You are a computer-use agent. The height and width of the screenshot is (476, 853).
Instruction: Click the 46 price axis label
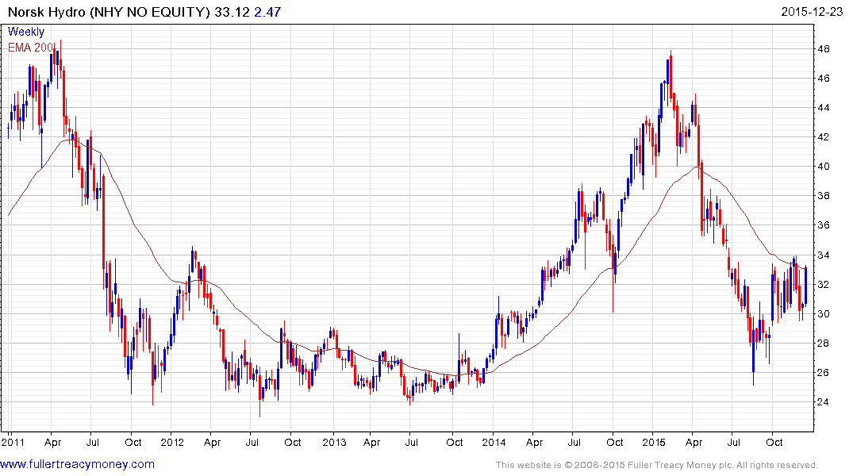pos(823,79)
